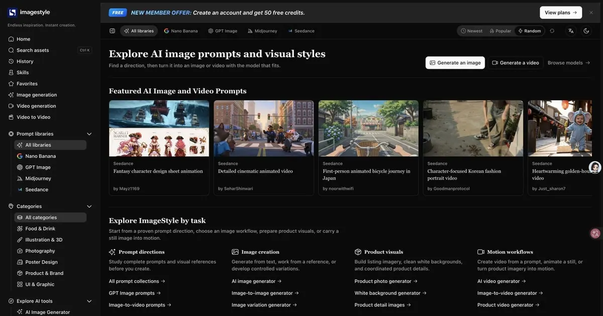This screenshot has width=603, height=316.
Task: Open Image-to-video prompts link
Action: pyautogui.click(x=140, y=305)
